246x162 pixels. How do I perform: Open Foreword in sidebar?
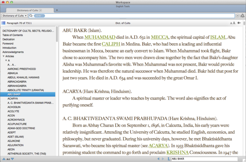[8, 43]
